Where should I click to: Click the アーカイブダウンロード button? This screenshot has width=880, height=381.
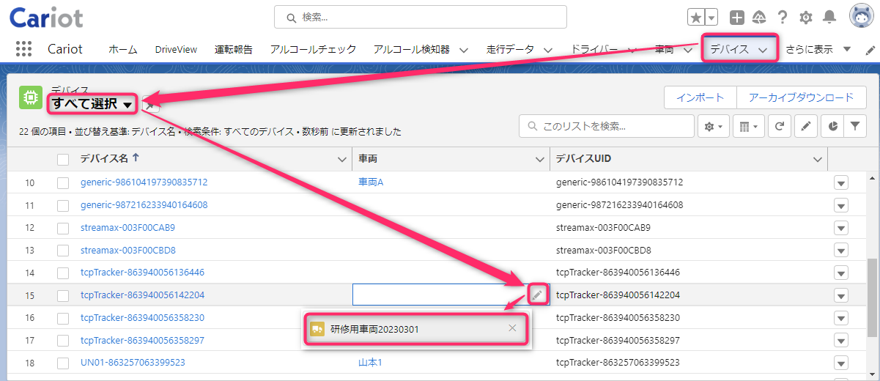click(801, 97)
